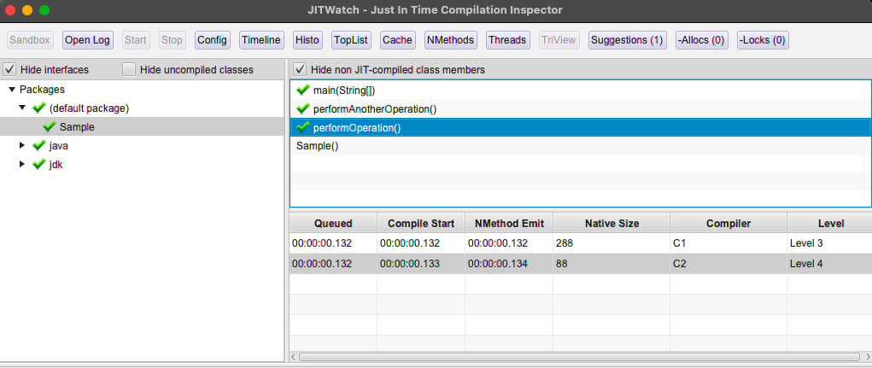Open the Histo window
This screenshot has width=872, height=368.
tap(307, 40)
